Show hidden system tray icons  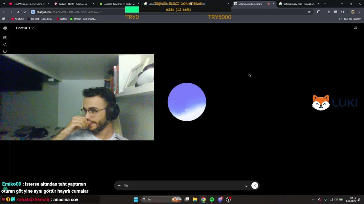[313, 199]
